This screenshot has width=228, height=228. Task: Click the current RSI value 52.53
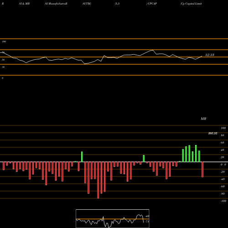coord(210,55)
